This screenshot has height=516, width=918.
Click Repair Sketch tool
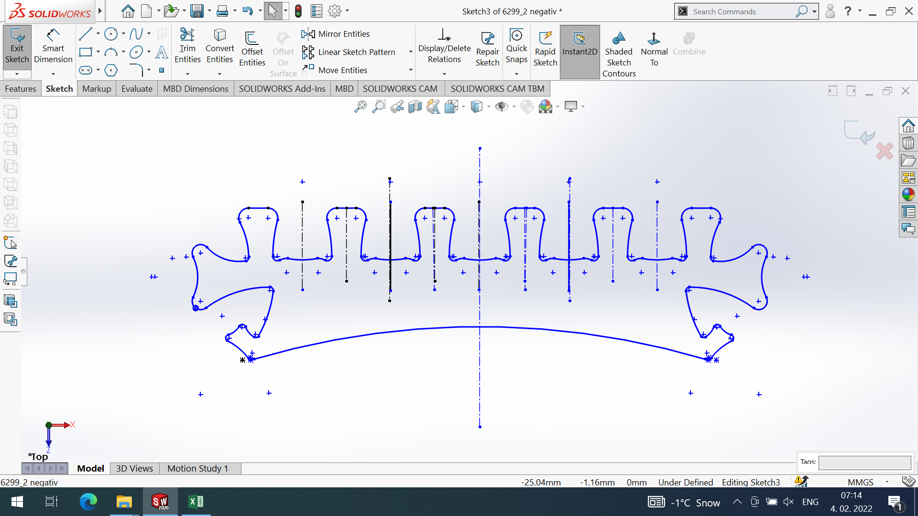[487, 50]
